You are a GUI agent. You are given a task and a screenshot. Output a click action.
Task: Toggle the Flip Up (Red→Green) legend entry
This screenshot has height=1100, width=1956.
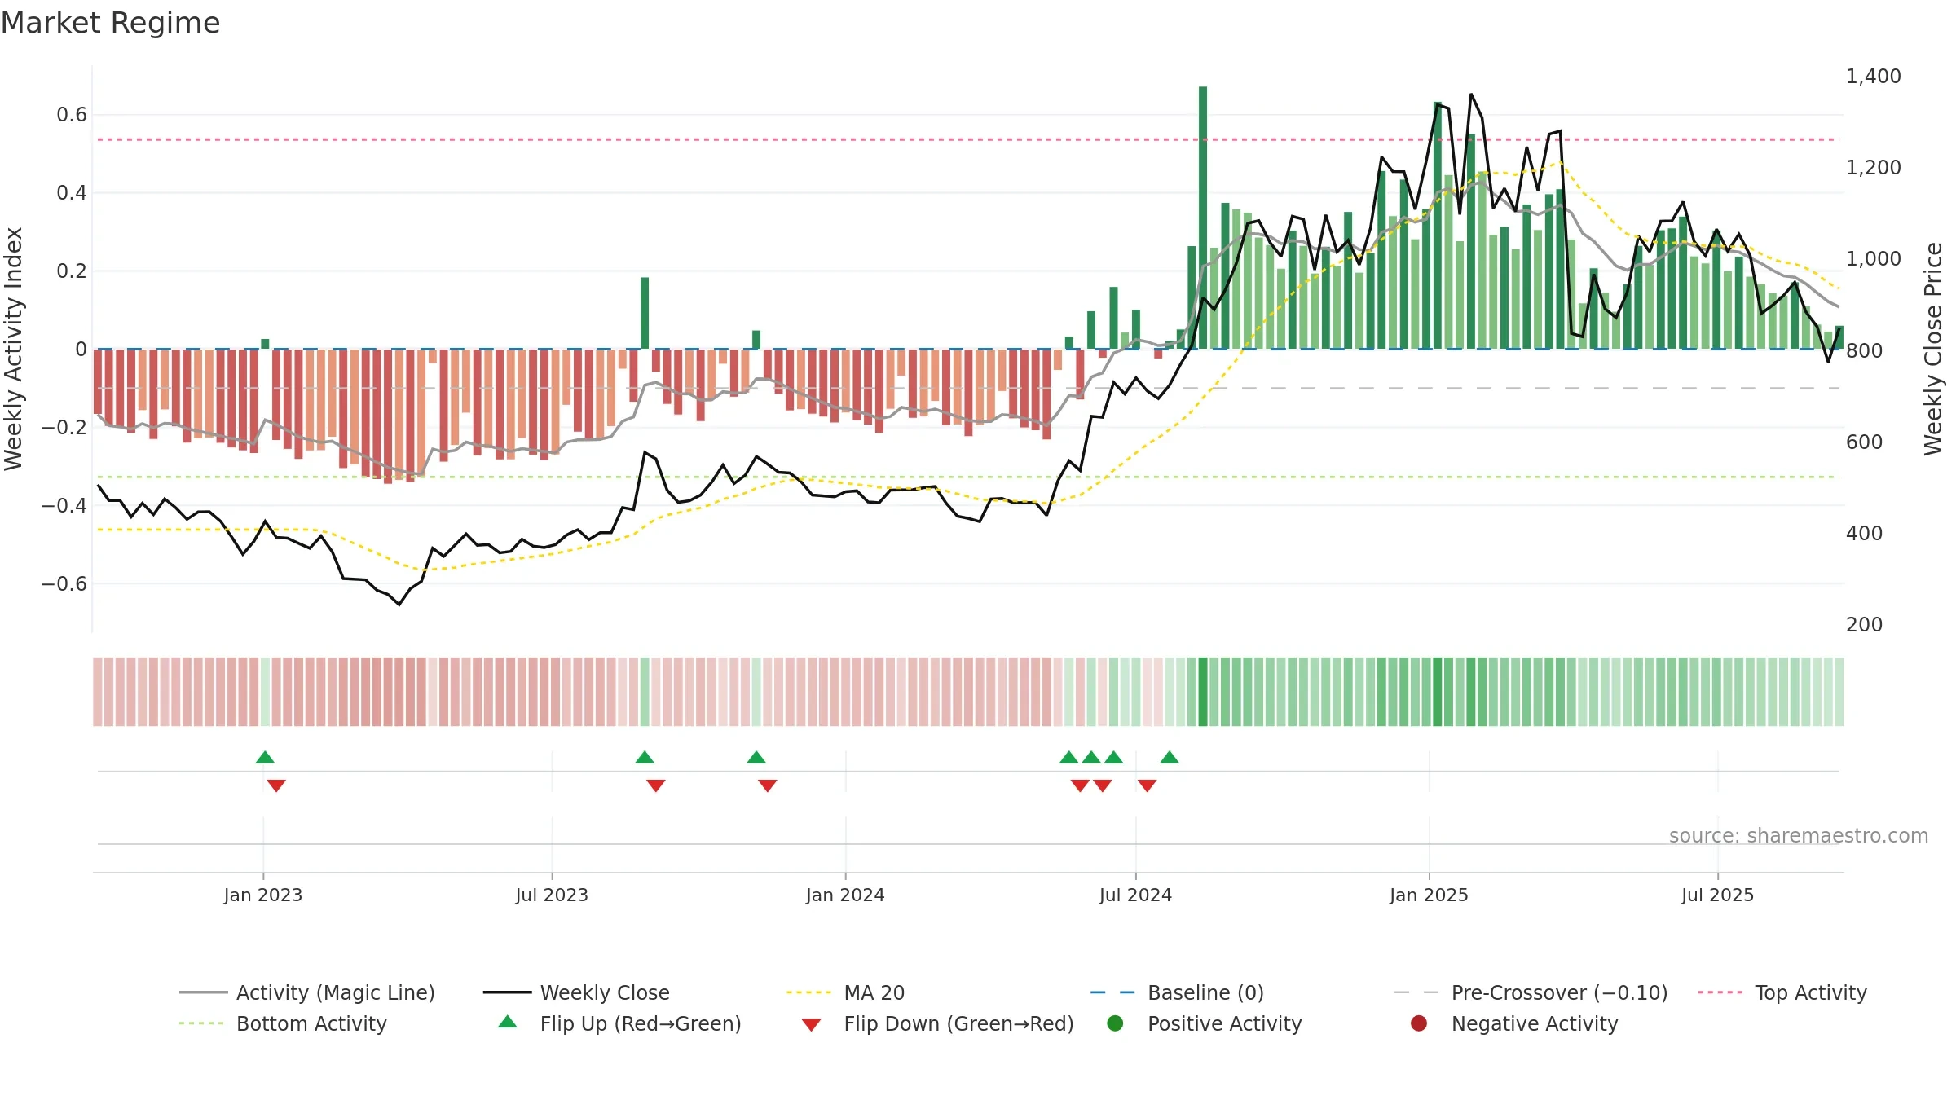(x=619, y=1023)
